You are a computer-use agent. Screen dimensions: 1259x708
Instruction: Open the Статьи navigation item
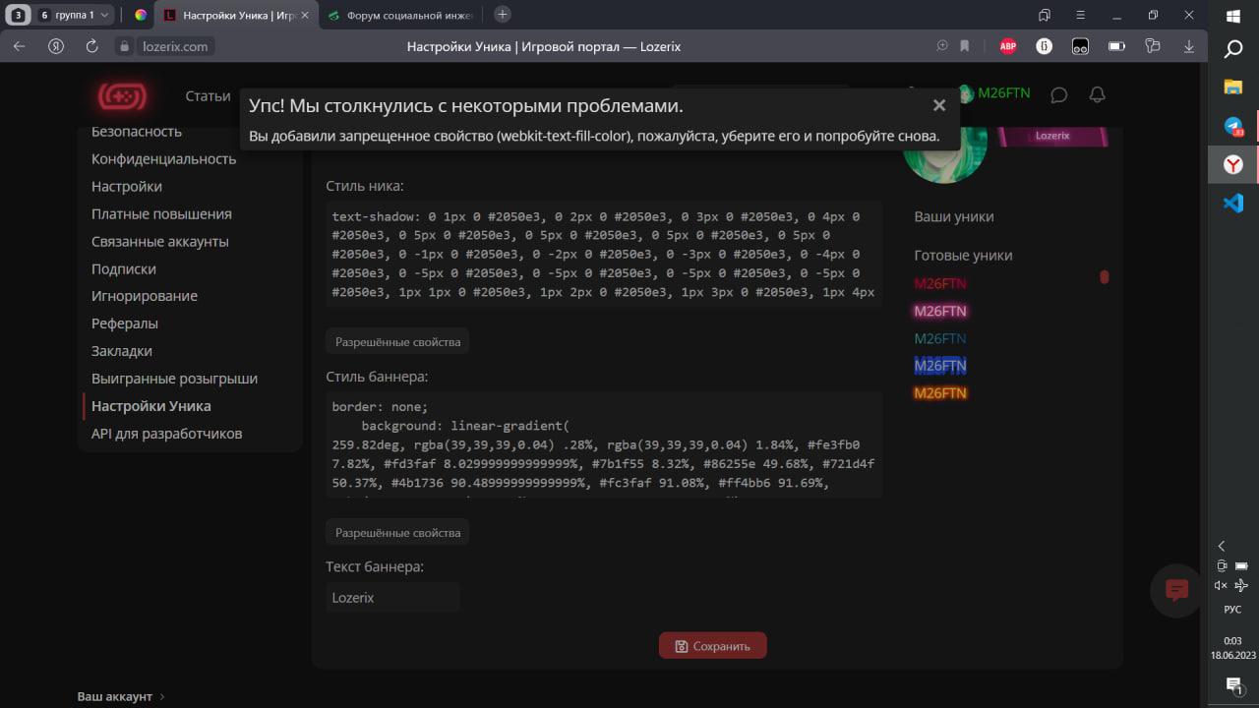point(208,95)
